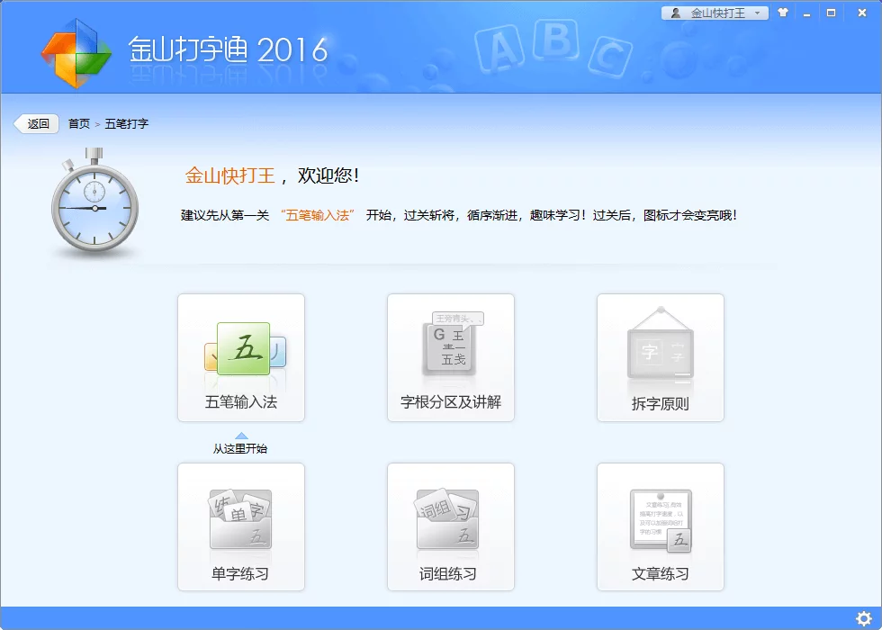Open the 单字练习 folder tile
Screen dimensions: 882x630
click(x=241, y=527)
